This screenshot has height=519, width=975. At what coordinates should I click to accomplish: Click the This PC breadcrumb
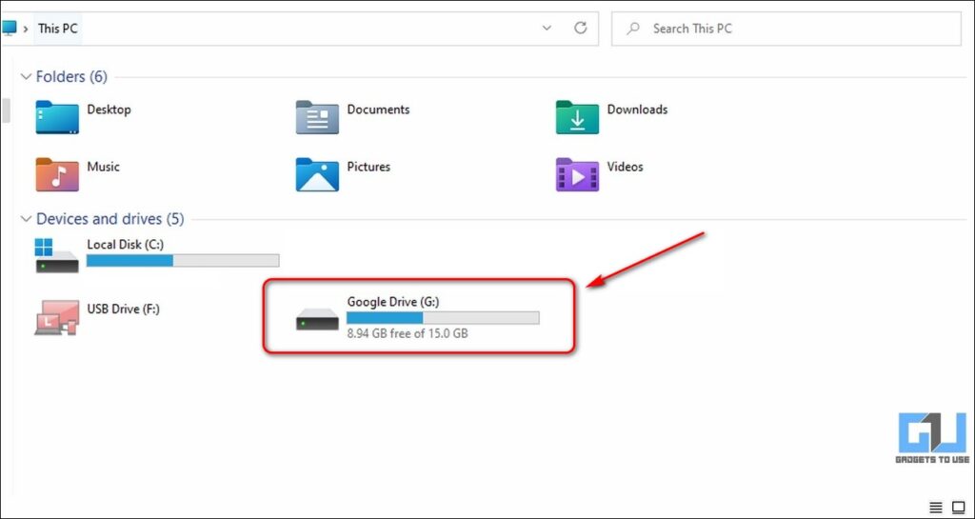coord(58,29)
